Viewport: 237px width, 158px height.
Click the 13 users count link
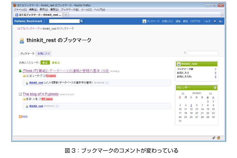tap(51, 75)
